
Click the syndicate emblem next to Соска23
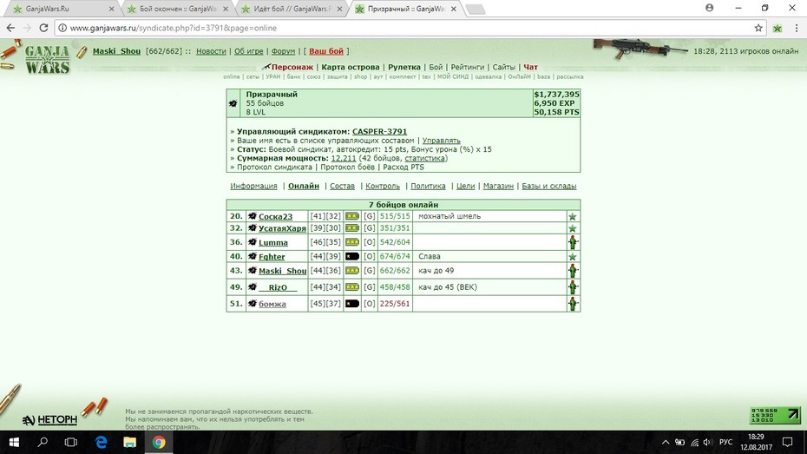click(x=253, y=216)
